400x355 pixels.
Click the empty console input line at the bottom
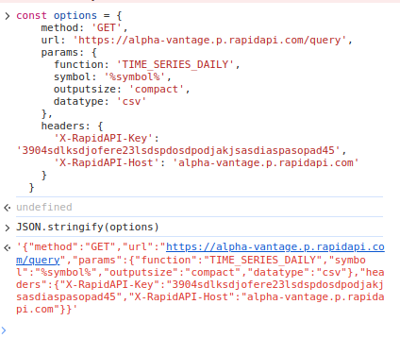(x=201, y=330)
